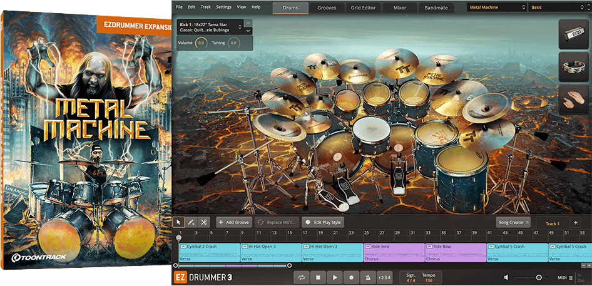Switch to the Grid Editor tab

(x=363, y=8)
